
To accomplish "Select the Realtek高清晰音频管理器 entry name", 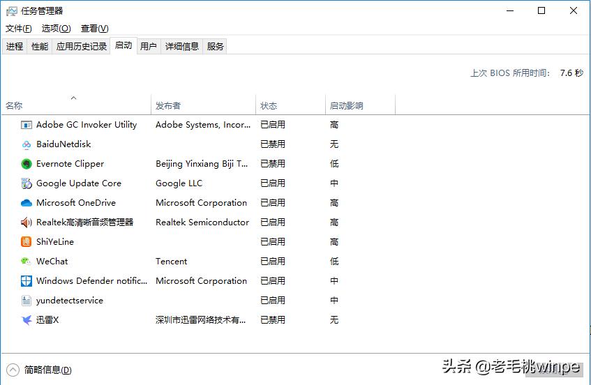I will pos(85,222).
